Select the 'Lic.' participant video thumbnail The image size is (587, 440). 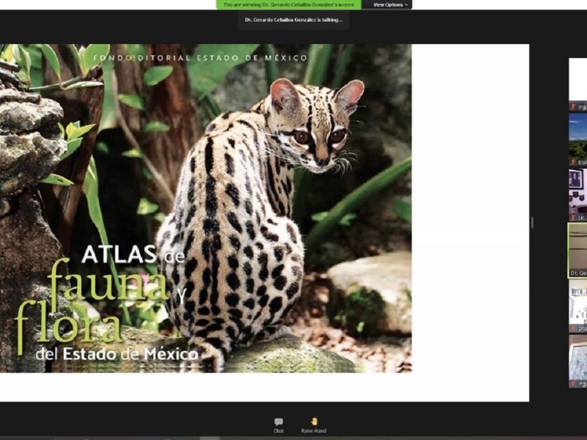(x=578, y=195)
